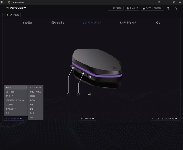
Task: Open the 03 リフトオフディスタンス dropdown
Action: coord(165,119)
